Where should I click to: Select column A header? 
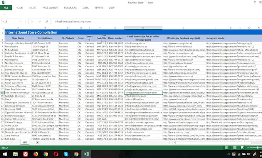tap(18, 28)
